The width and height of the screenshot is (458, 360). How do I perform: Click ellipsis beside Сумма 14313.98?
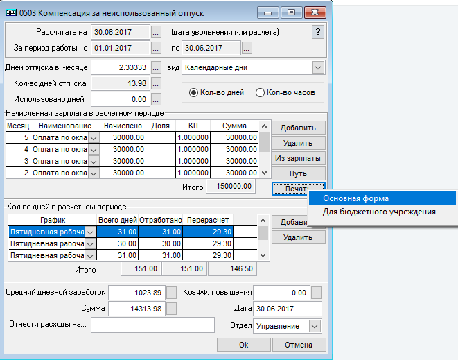[171, 309]
